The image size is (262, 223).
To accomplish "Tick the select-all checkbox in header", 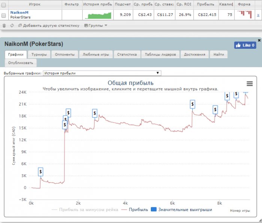I will tap(4, 4).
